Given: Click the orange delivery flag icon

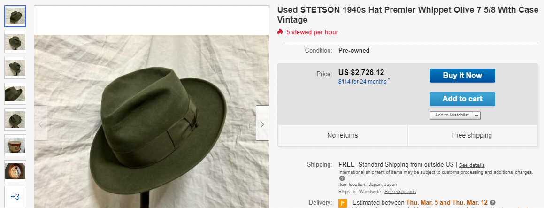Looking at the screenshot, I should click(343, 203).
